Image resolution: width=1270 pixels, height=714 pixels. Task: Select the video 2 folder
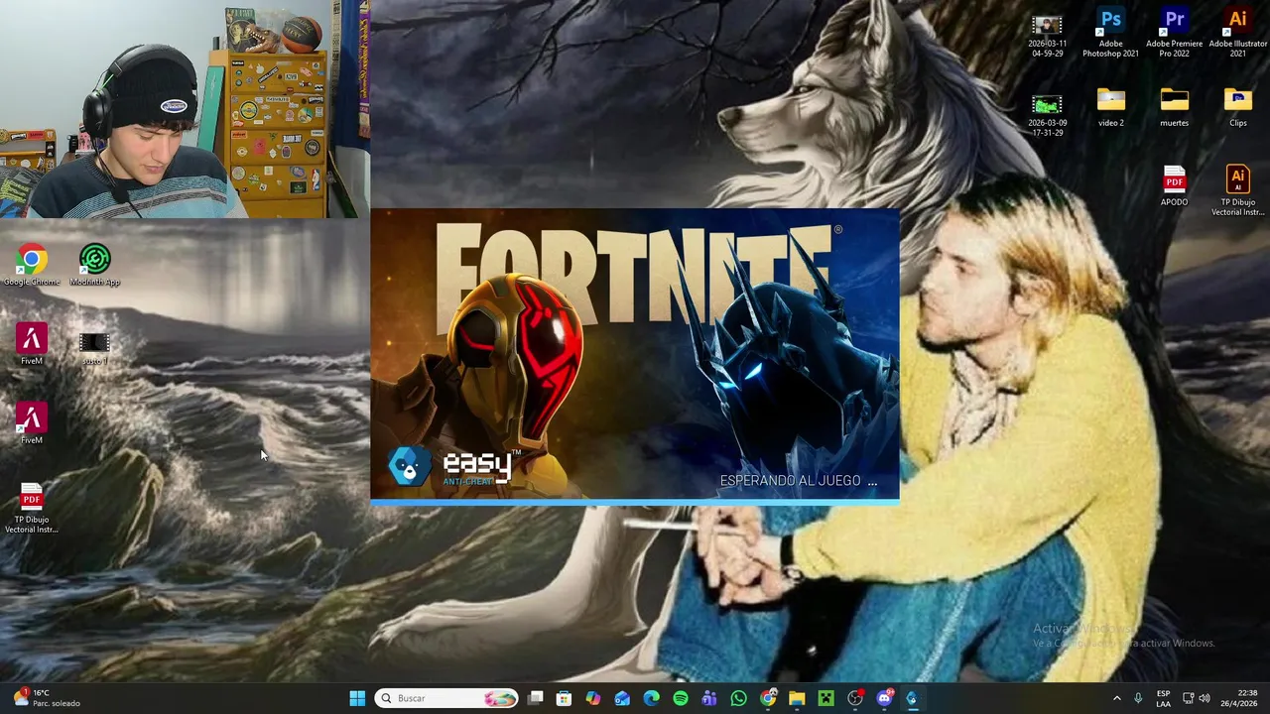pyautogui.click(x=1110, y=107)
